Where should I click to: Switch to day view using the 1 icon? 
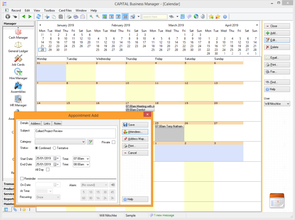[111, 17]
